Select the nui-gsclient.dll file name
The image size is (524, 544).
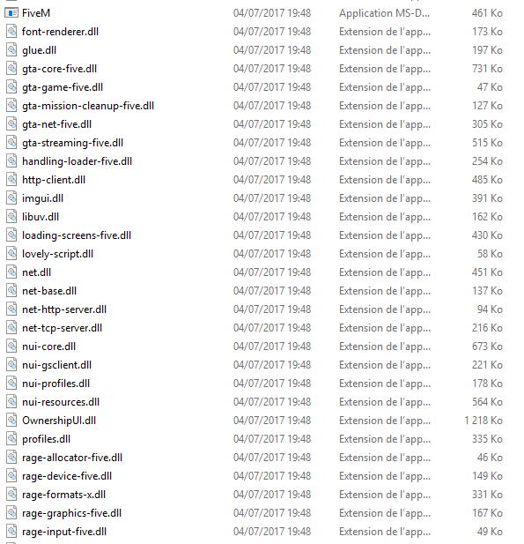tap(57, 365)
